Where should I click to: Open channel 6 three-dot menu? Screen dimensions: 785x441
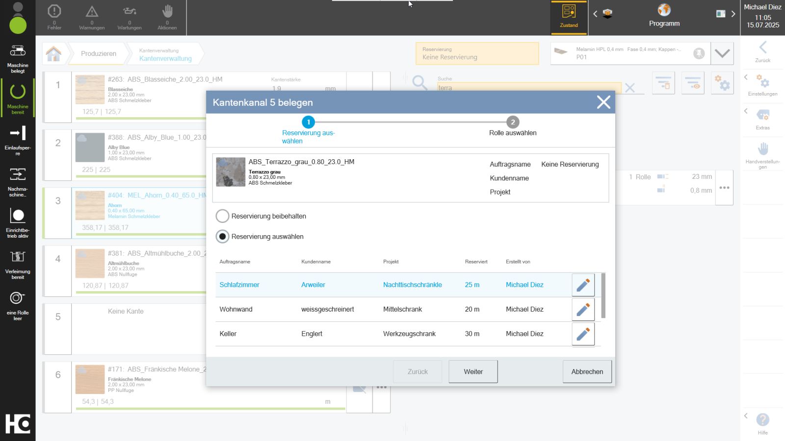tap(381, 387)
